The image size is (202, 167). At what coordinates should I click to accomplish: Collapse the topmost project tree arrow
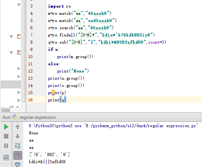click(19, 5)
